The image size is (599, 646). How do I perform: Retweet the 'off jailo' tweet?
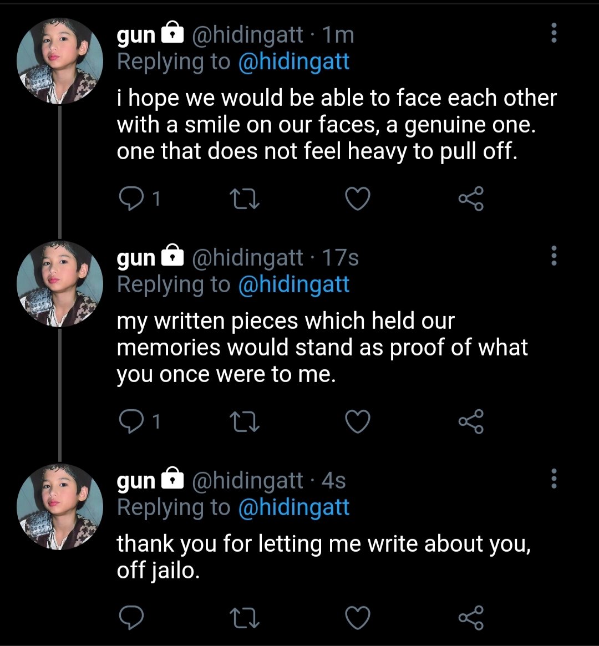(x=244, y=618)
